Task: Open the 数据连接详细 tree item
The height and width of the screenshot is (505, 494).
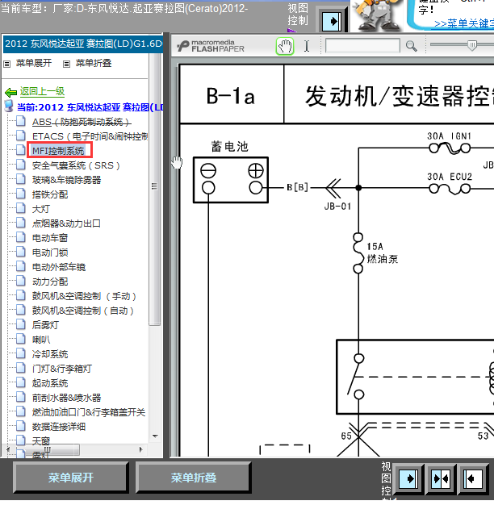Action: click(x=59, y=427)
